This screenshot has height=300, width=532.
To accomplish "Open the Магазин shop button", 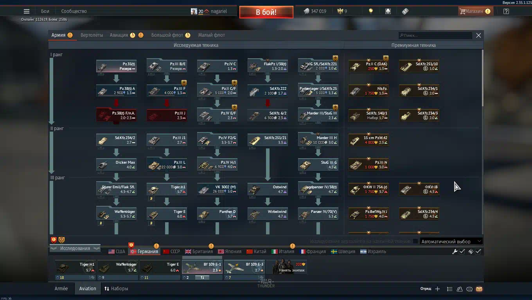I will [475, 11].
